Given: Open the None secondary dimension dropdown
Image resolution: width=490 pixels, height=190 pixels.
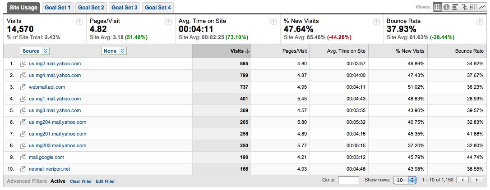Looking at the screenshot, I should coord(114,51).
